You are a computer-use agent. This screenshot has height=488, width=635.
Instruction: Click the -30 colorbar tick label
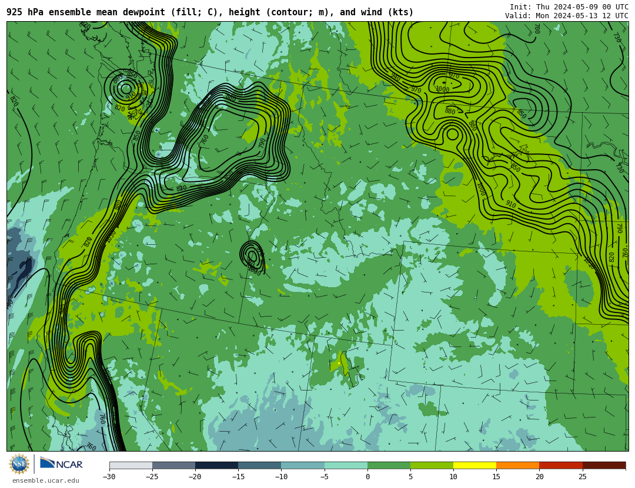tap(109, 477)
